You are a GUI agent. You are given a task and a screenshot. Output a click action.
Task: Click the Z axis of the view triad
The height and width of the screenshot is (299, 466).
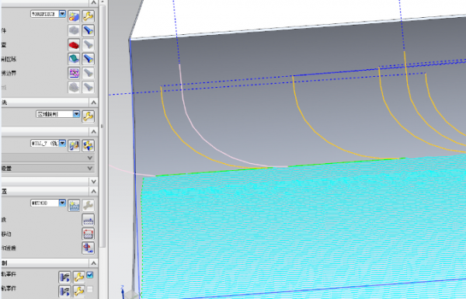point(122,291)
